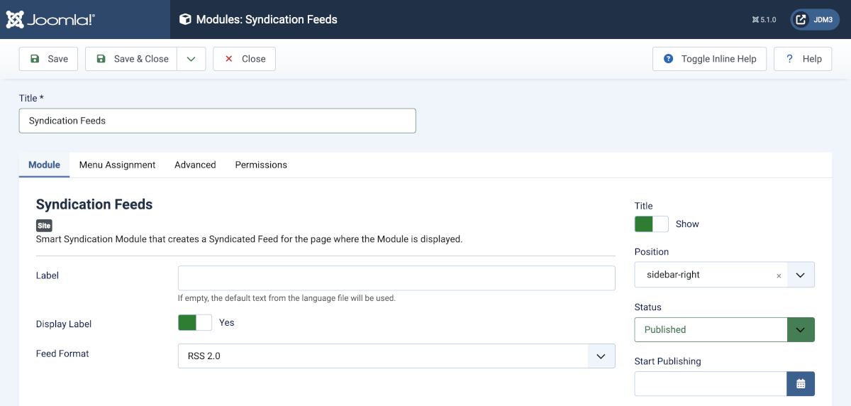Expand the Save & Close dropdown arrow

(191, 59)
